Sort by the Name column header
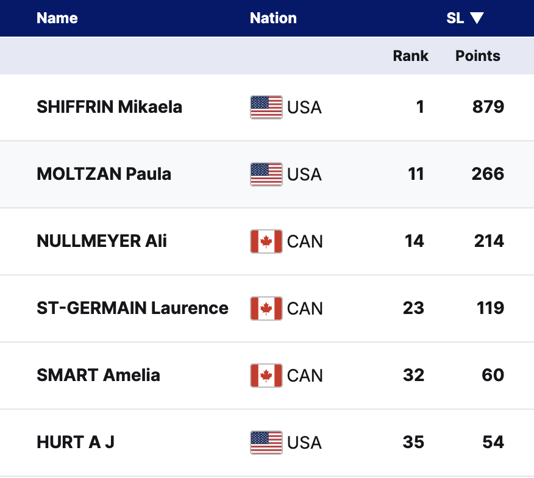The height and width of the screenshot is (478, 534). tap(57, 18)
